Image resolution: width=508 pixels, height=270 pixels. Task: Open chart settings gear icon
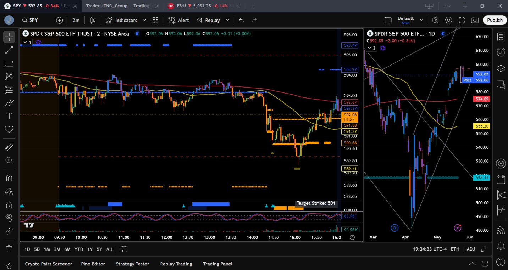pos(448,20)
